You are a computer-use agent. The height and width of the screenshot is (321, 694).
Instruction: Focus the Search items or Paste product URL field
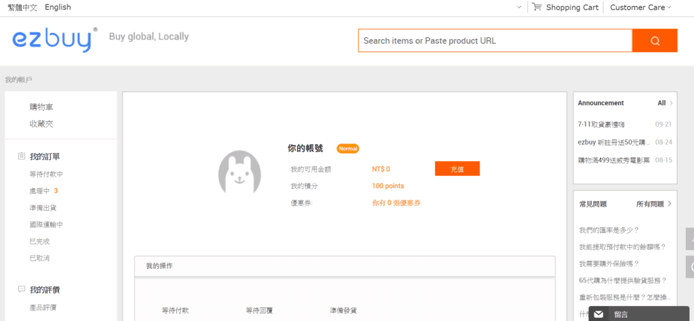(495, 41)
